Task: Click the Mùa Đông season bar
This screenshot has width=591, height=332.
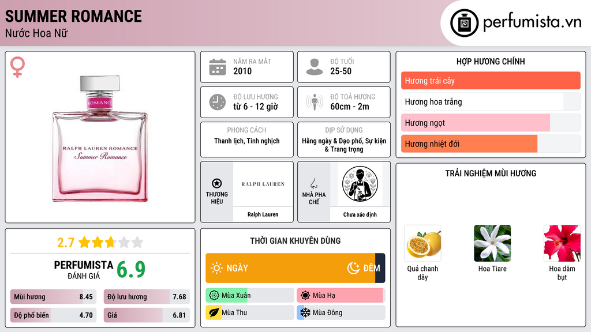Action: pyautogui.click(x=341, y=312)
